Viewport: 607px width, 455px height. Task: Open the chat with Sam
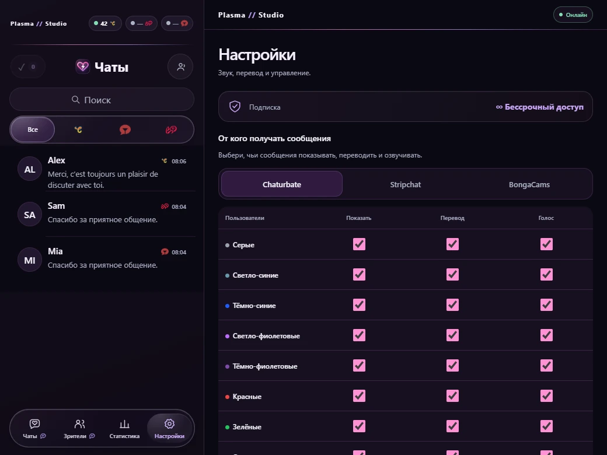[x=102, y=213]
